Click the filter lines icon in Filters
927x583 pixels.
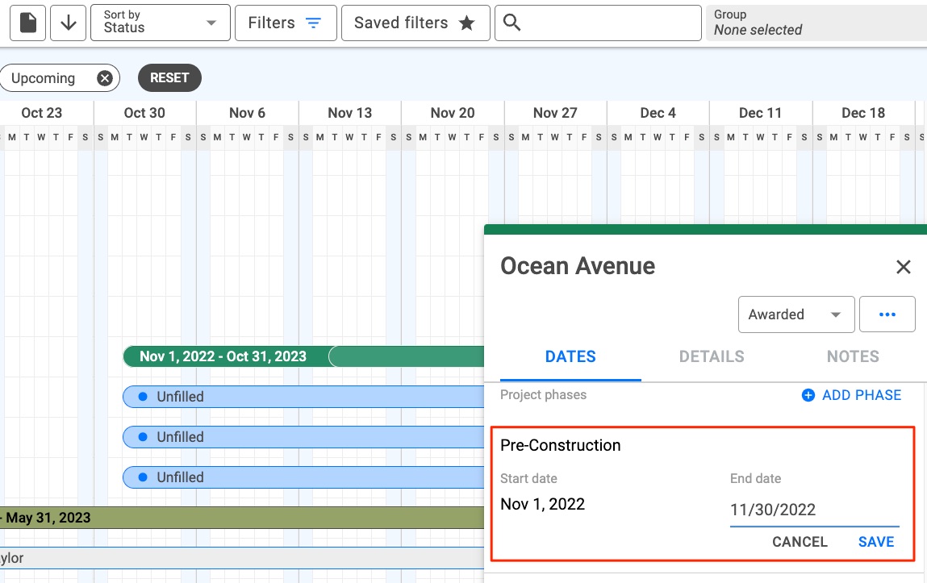[313, 23]
